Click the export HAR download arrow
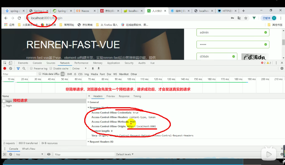The image size is (285, 165). pos(99,68)
